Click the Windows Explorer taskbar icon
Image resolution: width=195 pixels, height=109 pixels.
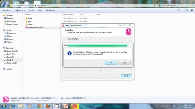[x=21, y=106]
